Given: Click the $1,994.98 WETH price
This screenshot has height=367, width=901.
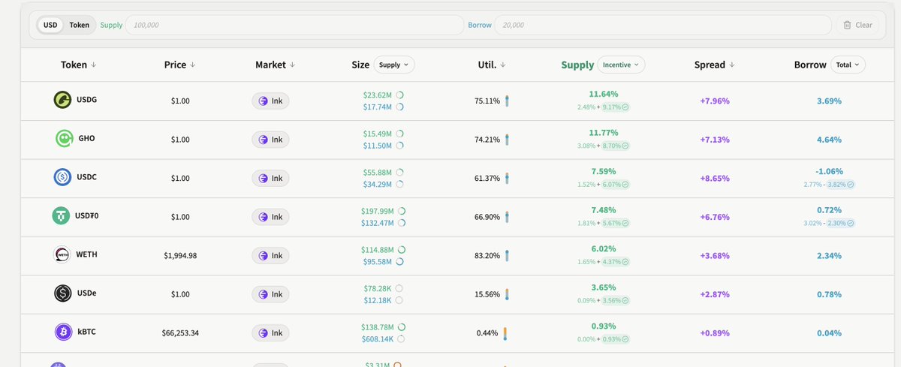Looking at the screenshot, I should (x=180, y=256).
